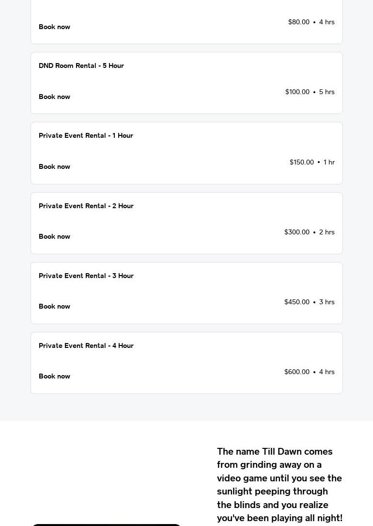373x526 pixels.
Task: Click the $450.00 price label
Action: point(296,302)
